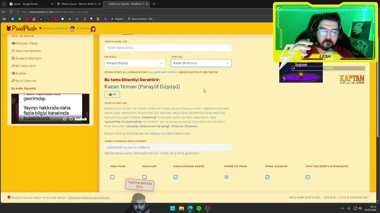Open the Instagram bookmark icon
Image resolution: width=380 pixels, height=213 pixels.
coord(34,19)
